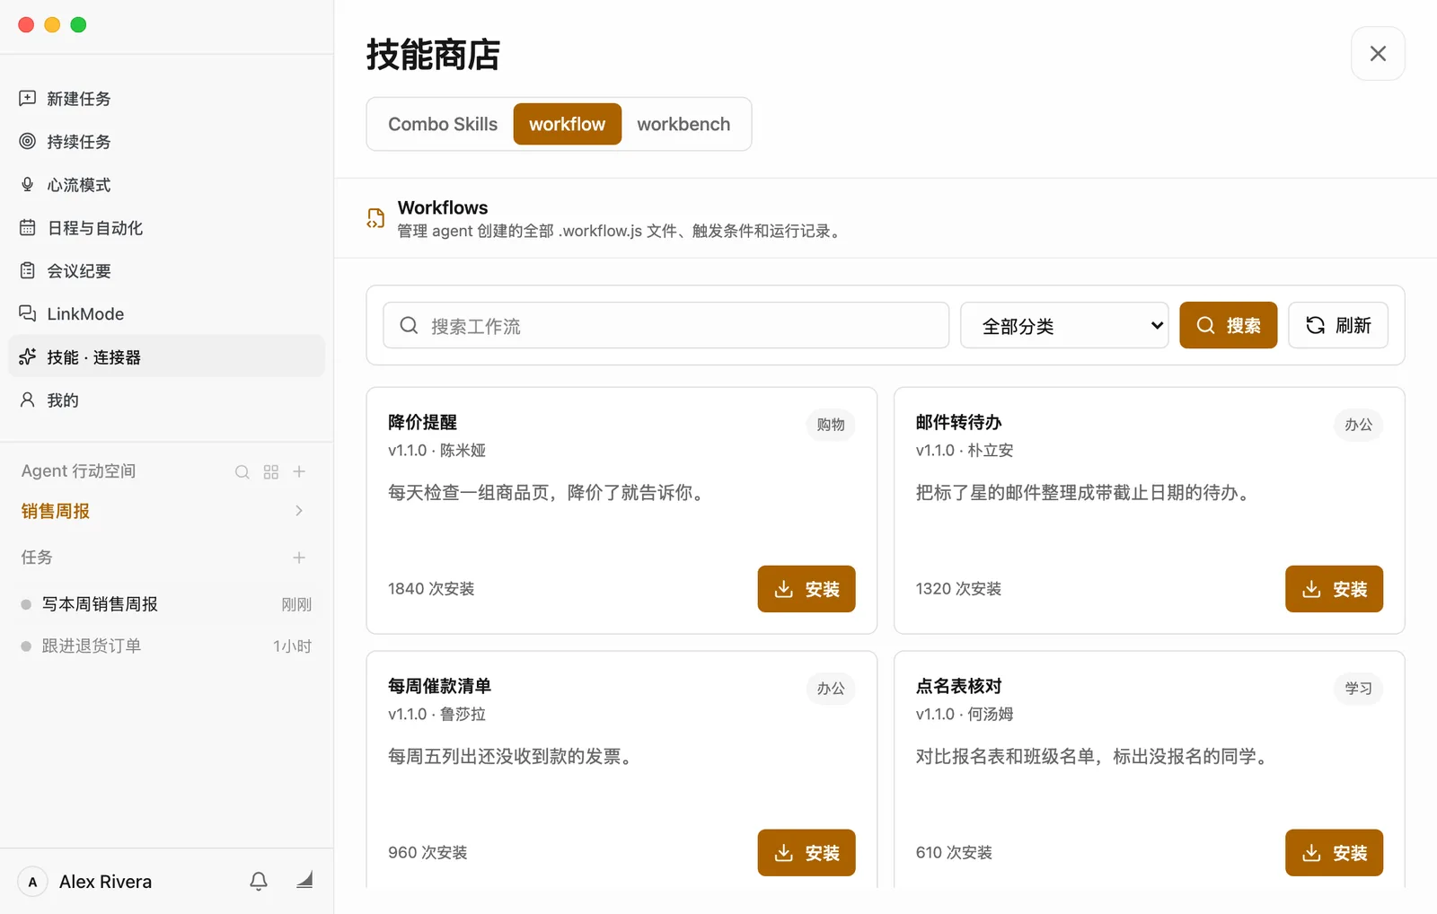Click the Alex Rivera avatar
Screen dimensions: 1437x914
33,882
